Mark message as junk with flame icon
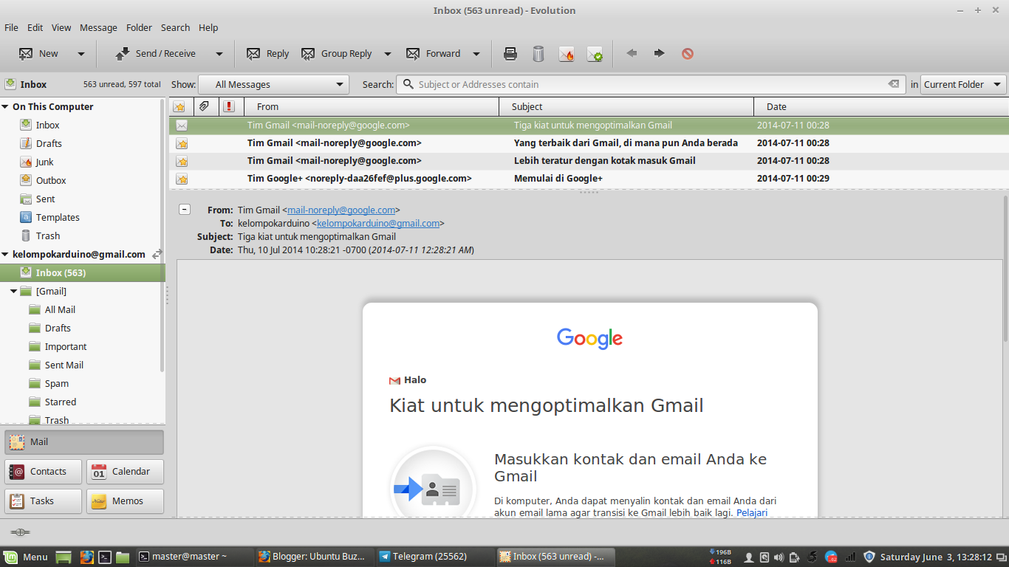This screenshot has height=567, width=1009. [567, 54]
